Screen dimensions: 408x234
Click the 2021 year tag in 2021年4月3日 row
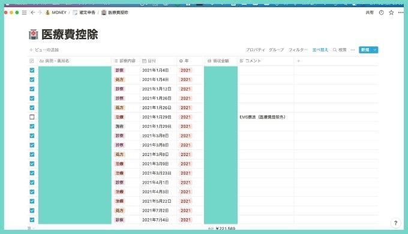click(185, 192)
